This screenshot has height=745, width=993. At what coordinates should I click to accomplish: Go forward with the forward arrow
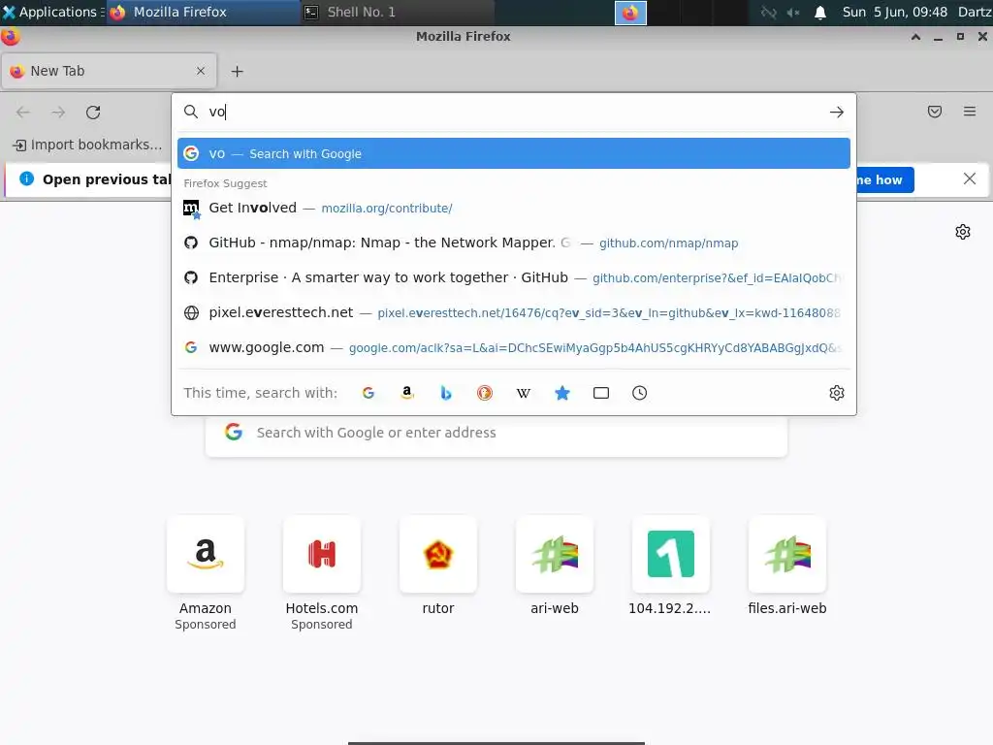(58, 113)
